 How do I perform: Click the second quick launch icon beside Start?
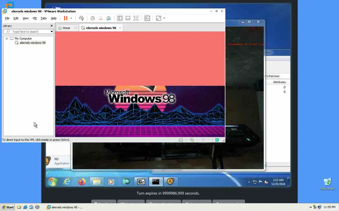(x=25, y=207)
